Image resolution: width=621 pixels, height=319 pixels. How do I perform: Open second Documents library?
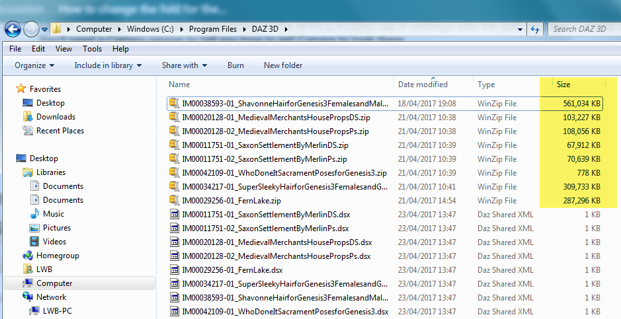(63, 199)
